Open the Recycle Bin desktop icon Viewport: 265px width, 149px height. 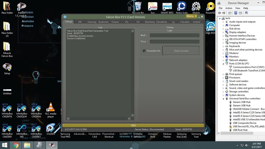pyautogui.click(x=138, y=8)
